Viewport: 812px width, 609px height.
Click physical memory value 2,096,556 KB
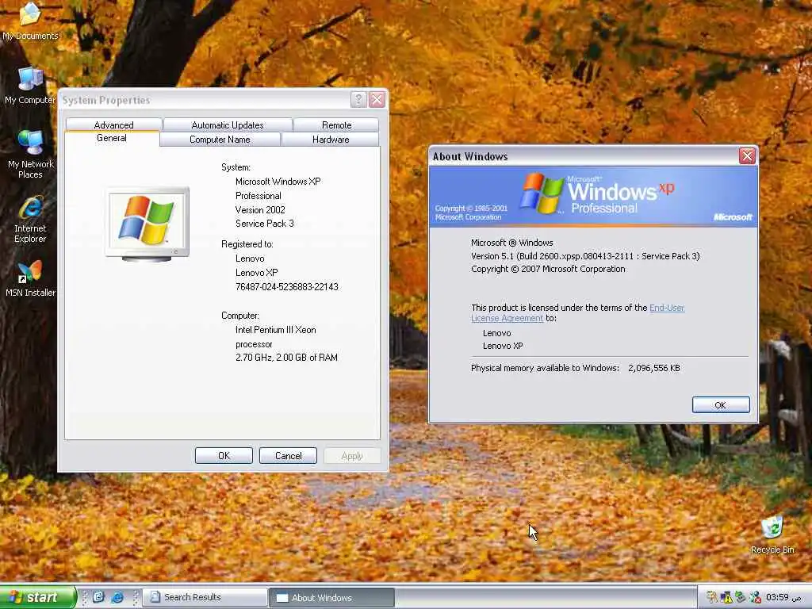(x=654, y=368)
